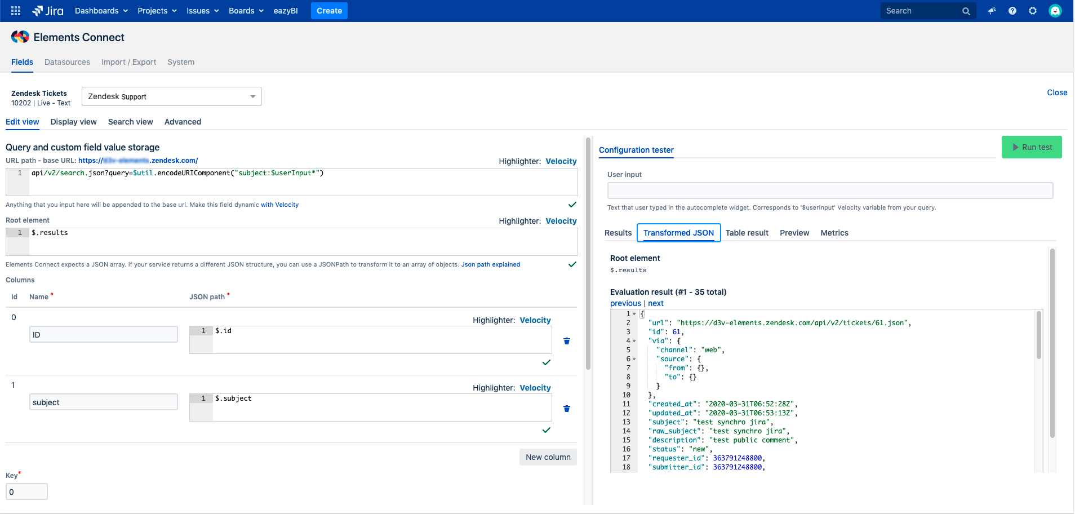Click the Jira logo in header

pos(48,11)
